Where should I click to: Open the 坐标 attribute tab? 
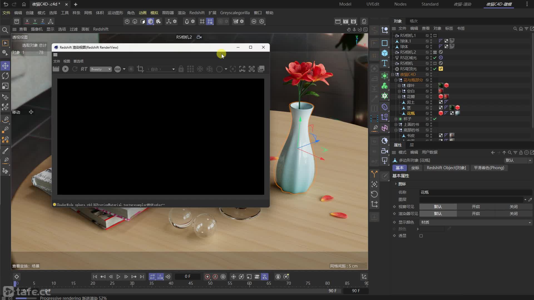tap(415, 168)
